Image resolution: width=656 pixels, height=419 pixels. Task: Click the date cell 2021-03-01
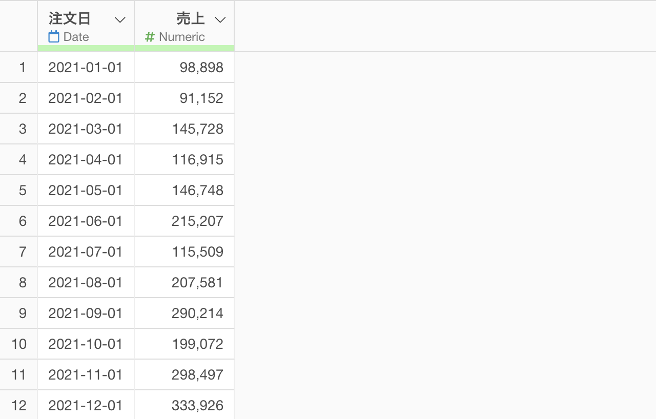[86, 129]
